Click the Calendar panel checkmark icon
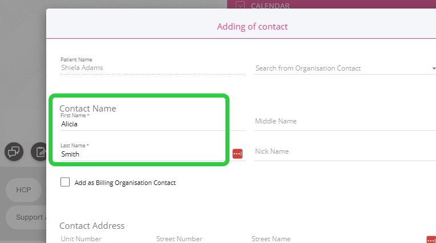436x243 pixels. click(x=240, y=6)
